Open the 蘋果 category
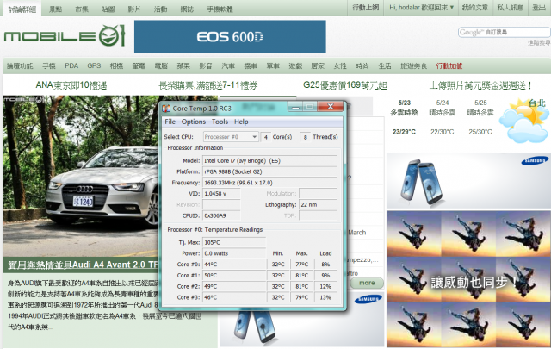Screen dimensions: 551x349 pyautogui.click(x=183, y=65)
